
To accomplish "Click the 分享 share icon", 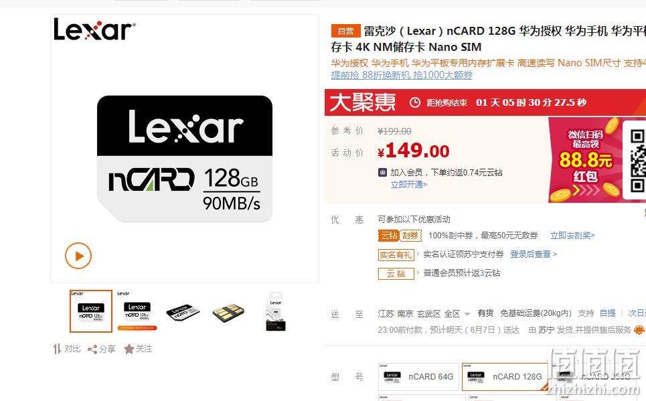I will [x=92, y=349].
